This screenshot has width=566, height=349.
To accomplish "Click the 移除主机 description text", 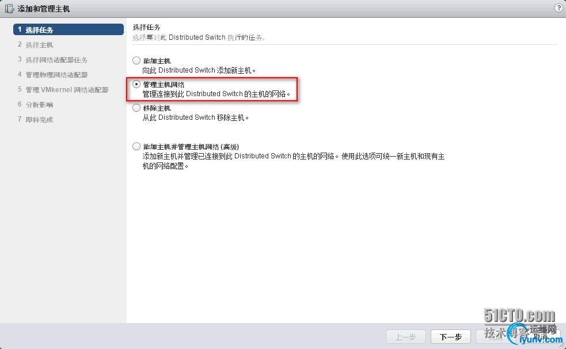I will pyautogui.click(x=195, y=117).
